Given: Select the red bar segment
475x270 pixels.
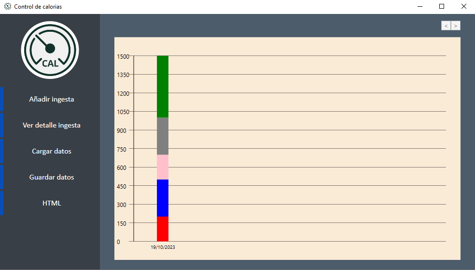Looking at the screenshot, I should click(x=163, y=229).
